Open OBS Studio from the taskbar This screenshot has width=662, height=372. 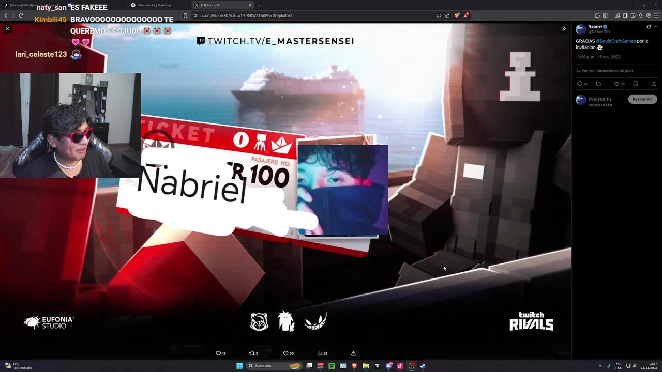(x=411, y=366)
